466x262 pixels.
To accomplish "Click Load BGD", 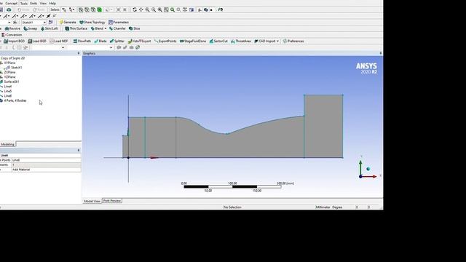I will pos(37,41).
